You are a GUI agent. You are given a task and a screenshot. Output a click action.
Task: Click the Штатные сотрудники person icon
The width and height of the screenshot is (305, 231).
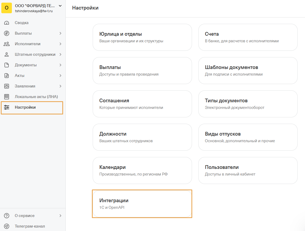pyautogui.click(x=7, y=54)
